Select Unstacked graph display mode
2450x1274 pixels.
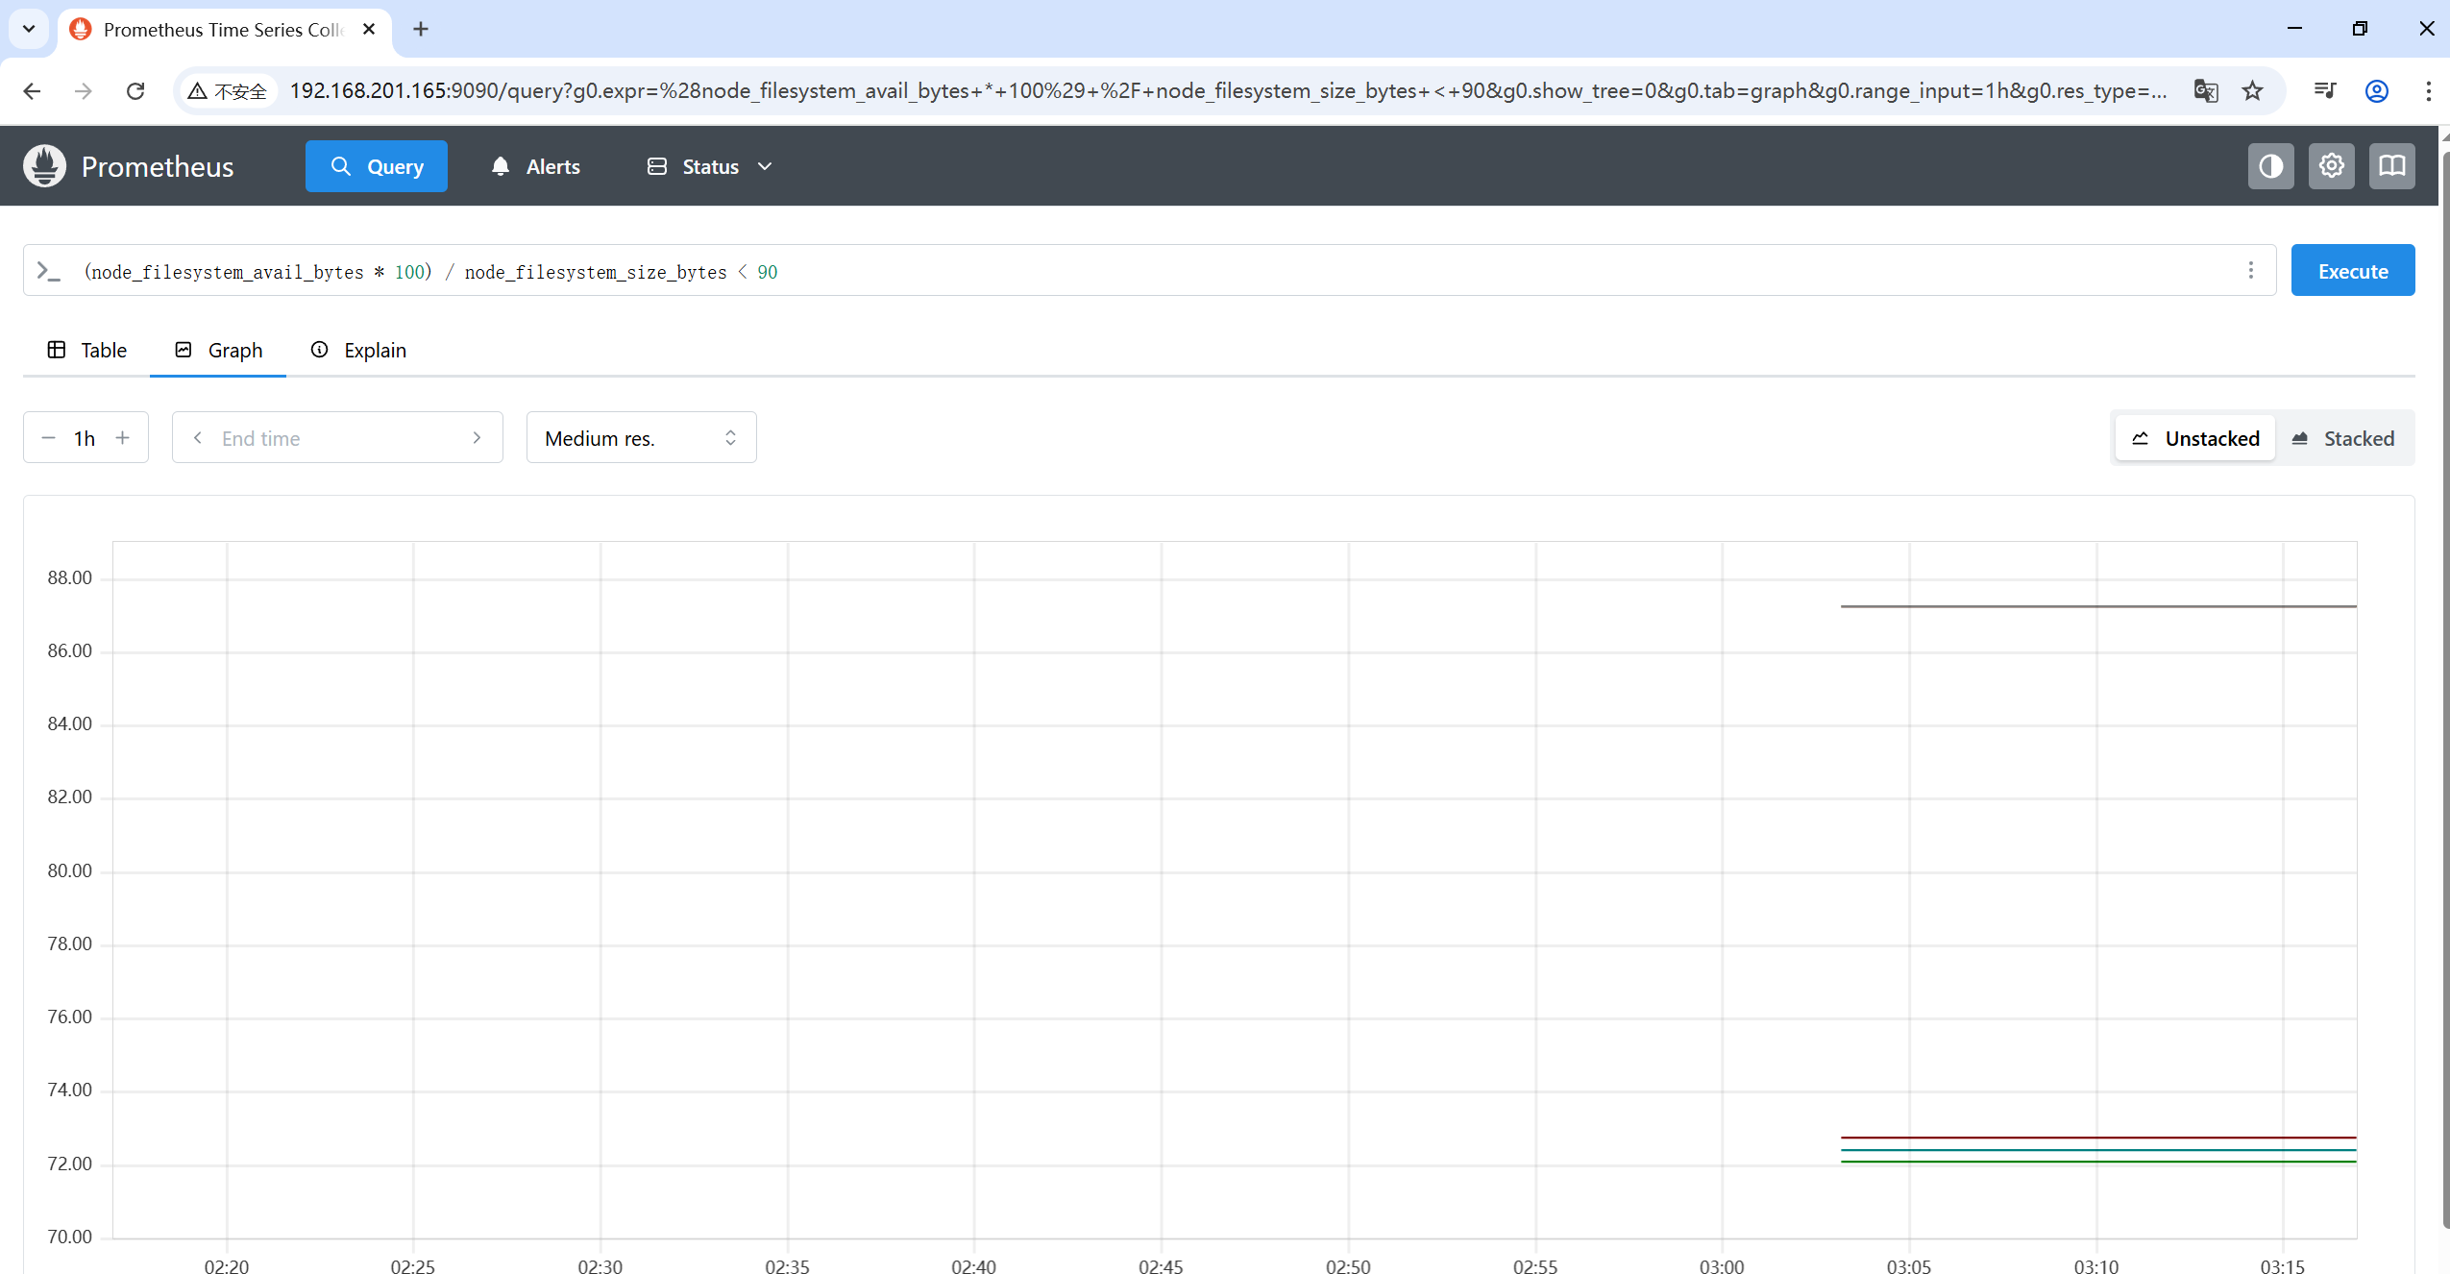pyautogui.click(x=2195, y=438)
